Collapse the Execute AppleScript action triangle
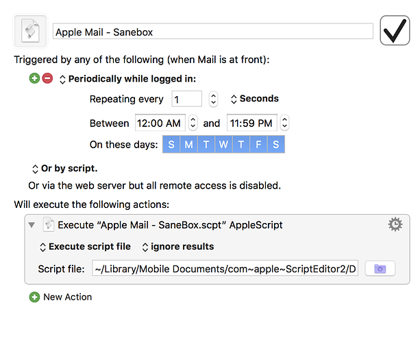The height and width of the screenshot is (343, 420). coord(32,225)
